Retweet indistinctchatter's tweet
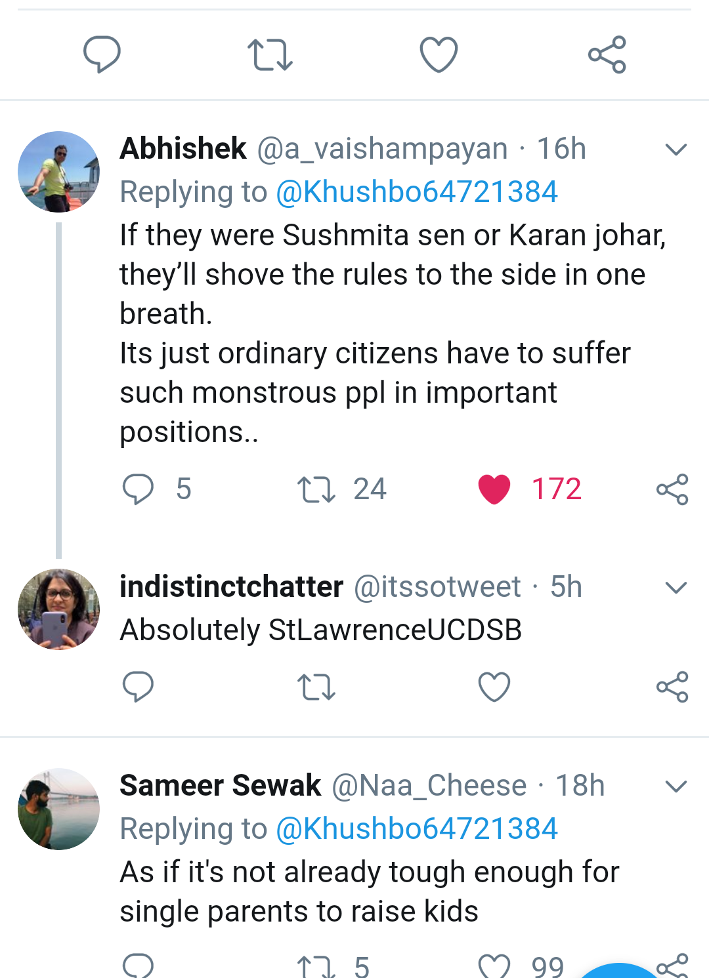The image size is (709, 978). (x=316, y=687)
